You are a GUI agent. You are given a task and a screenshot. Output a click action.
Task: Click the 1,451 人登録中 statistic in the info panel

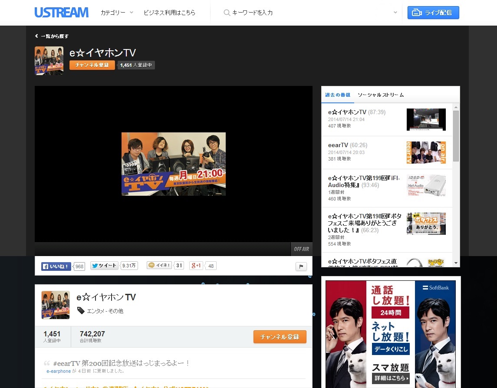52,336
